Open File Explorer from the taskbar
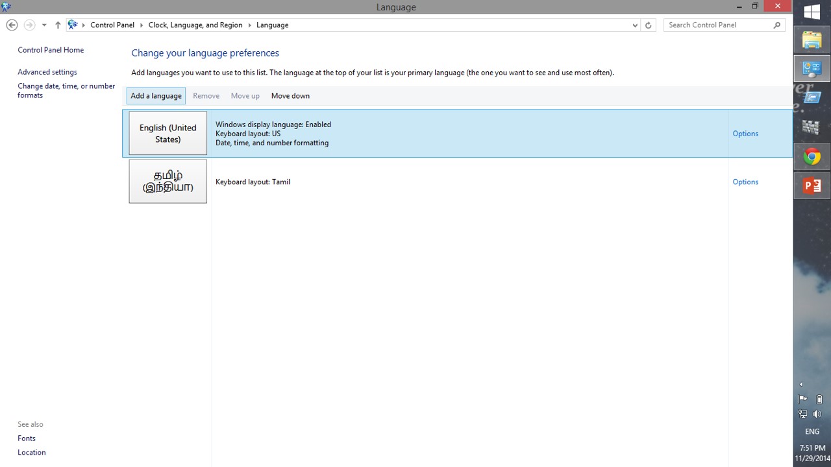The width and height of the screenshot is (831, 467). point(812,40)
